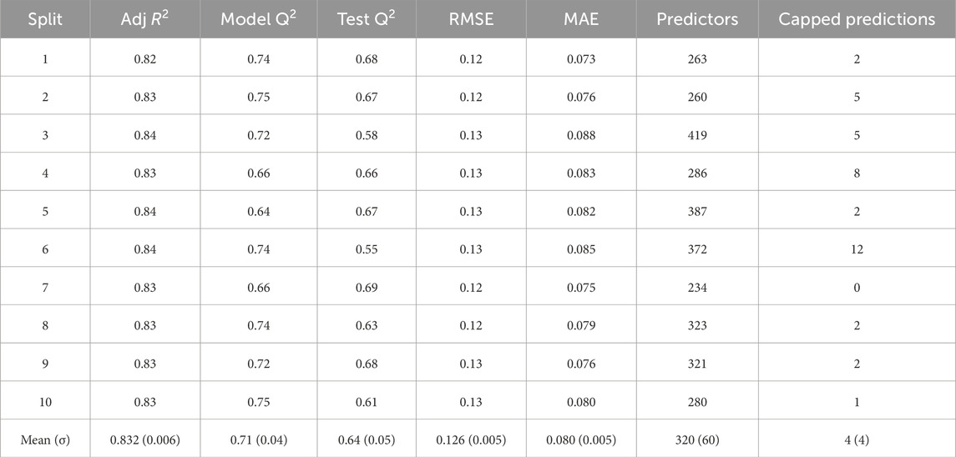Select the Capped predictions header
Screen dimensions: 956x457
coord(857,19)
